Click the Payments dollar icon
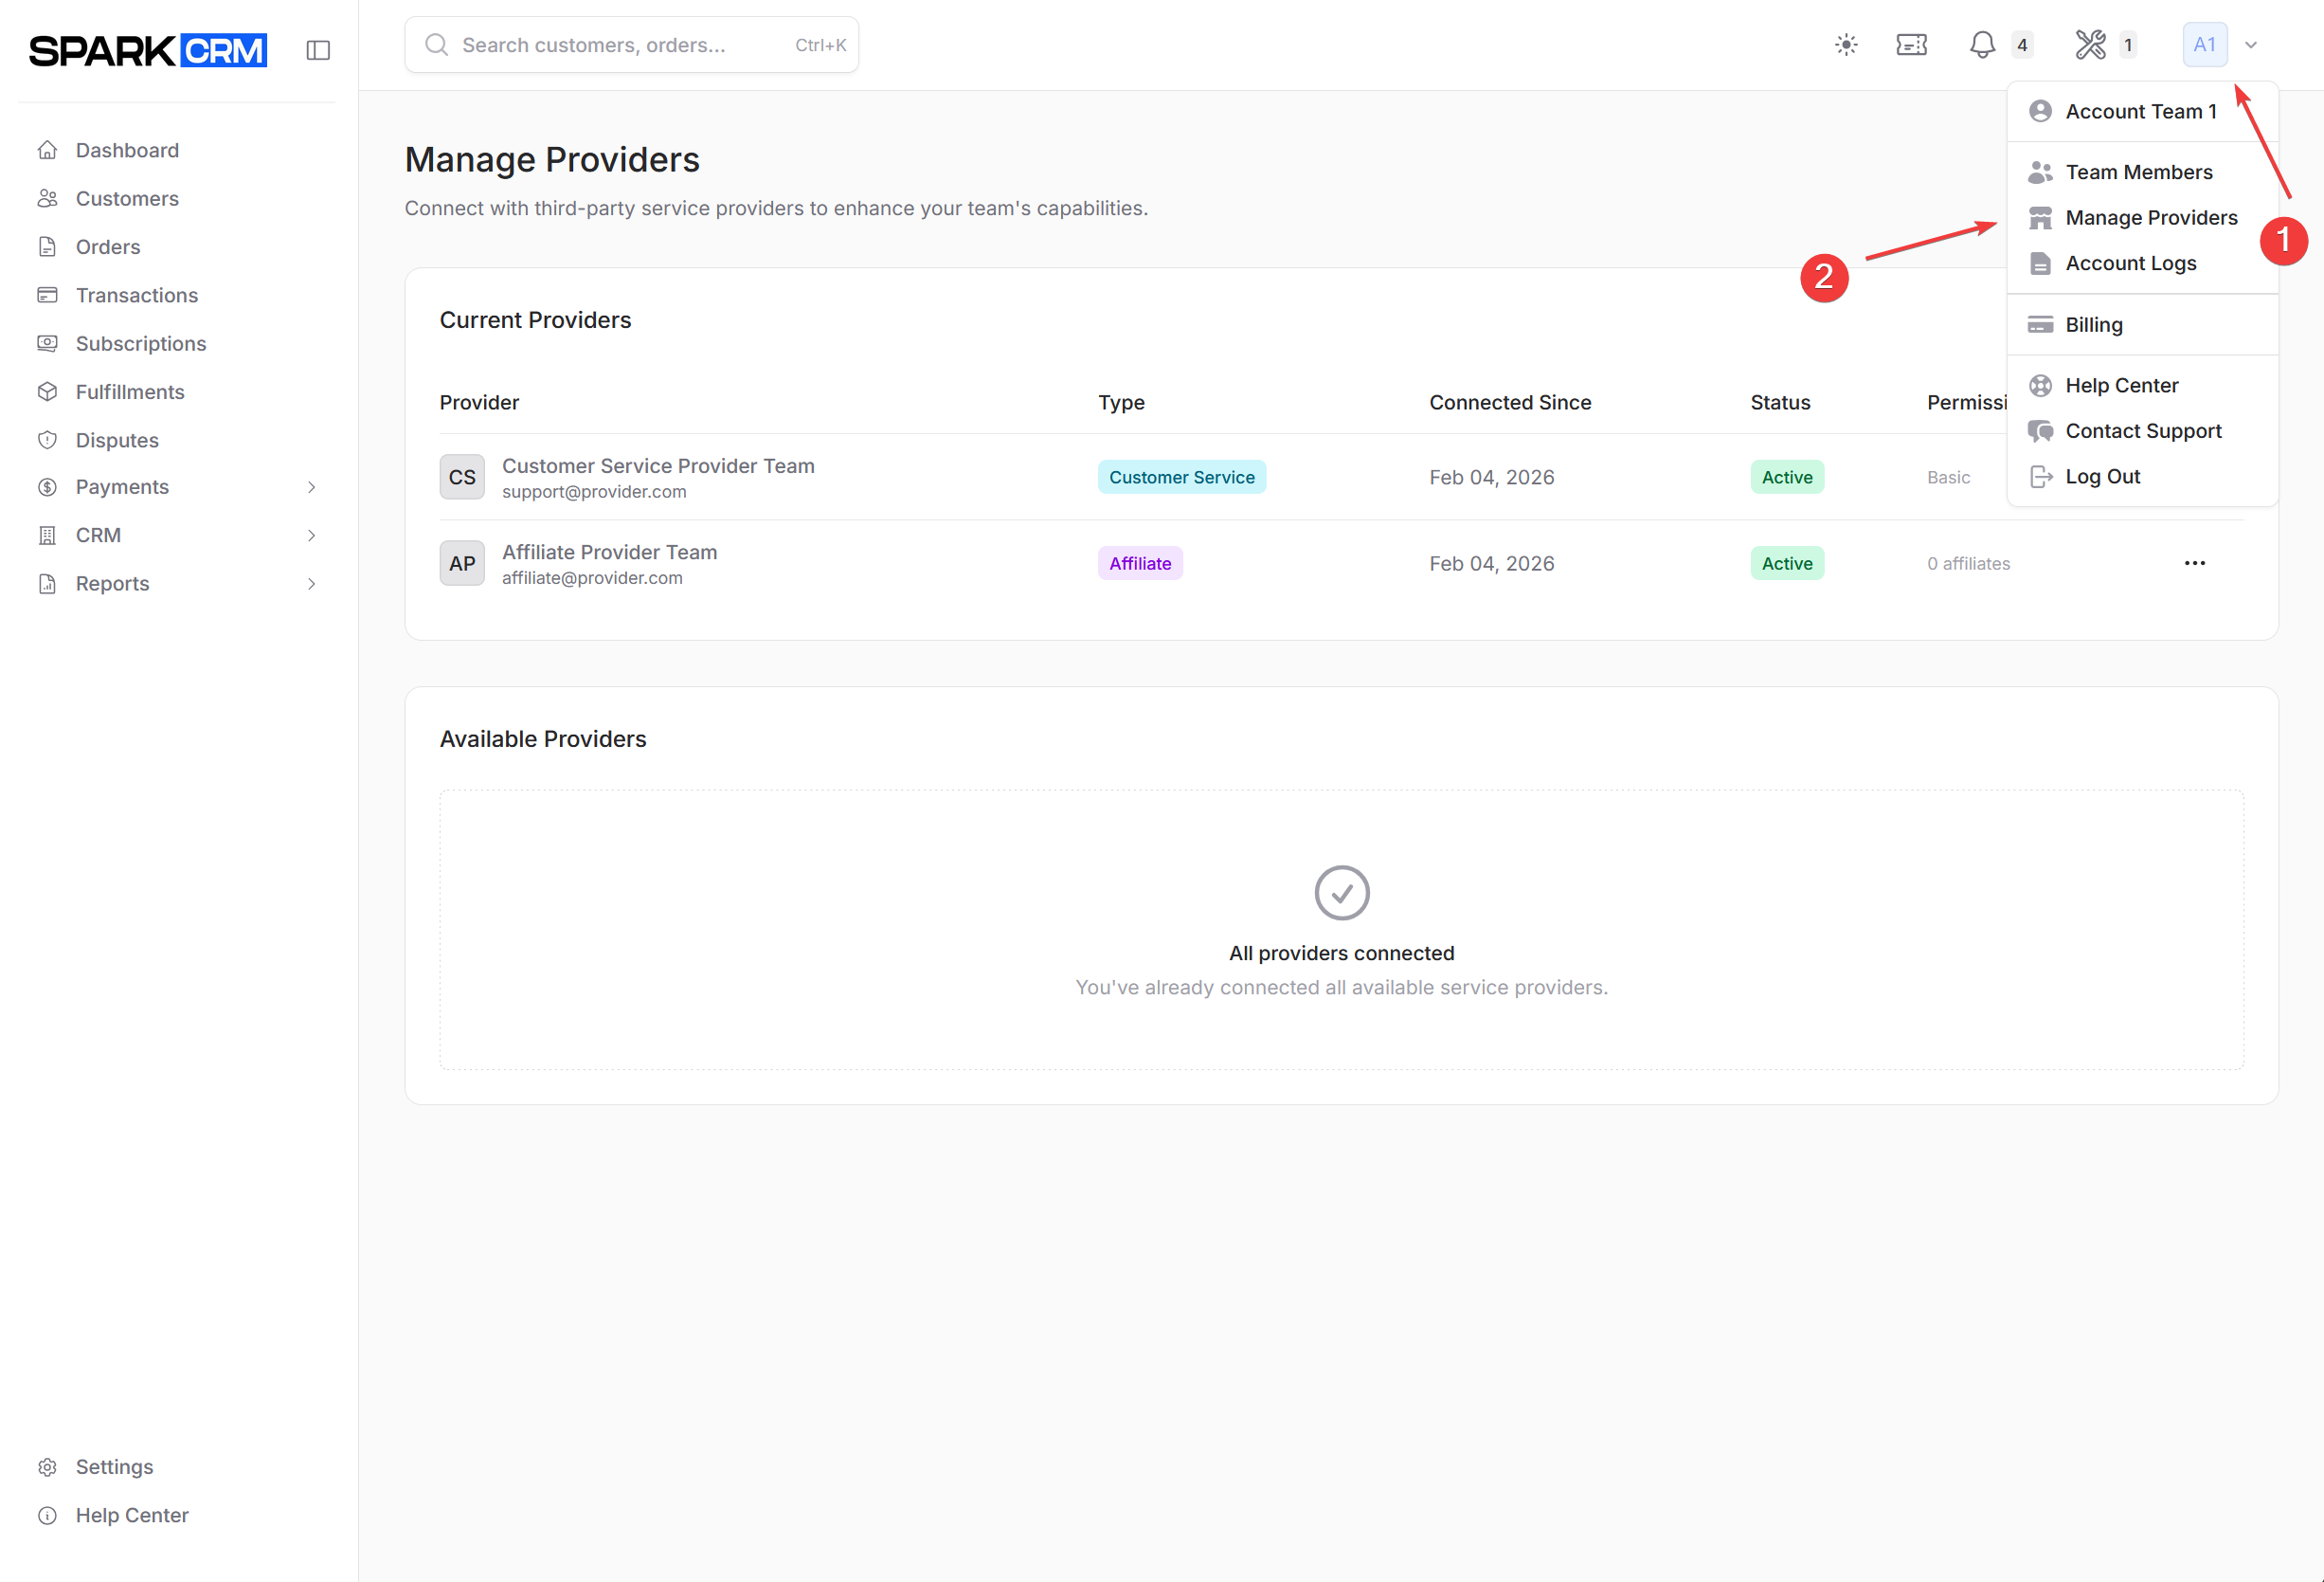This screenshot has width=2324, height=1582. 47,487
